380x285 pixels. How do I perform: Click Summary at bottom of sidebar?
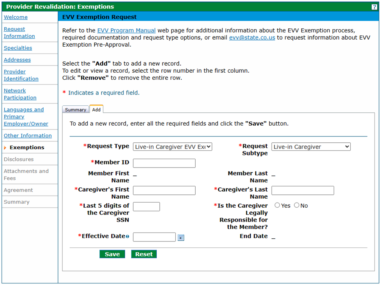[16, 202]
